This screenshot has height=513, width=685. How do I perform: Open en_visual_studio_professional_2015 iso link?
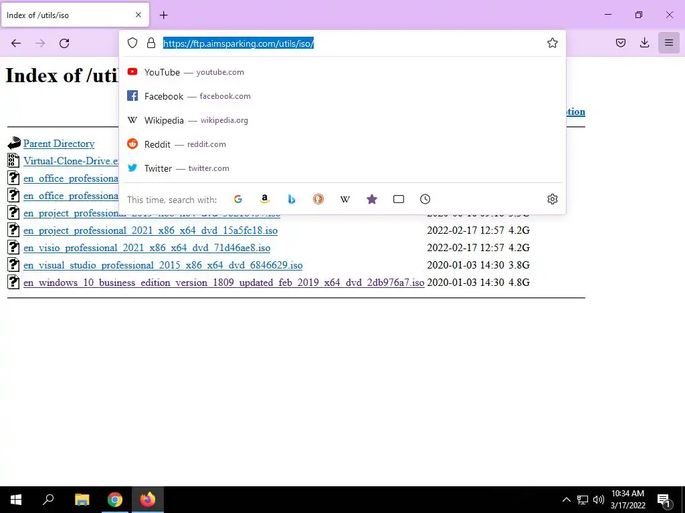coord(163,265)
